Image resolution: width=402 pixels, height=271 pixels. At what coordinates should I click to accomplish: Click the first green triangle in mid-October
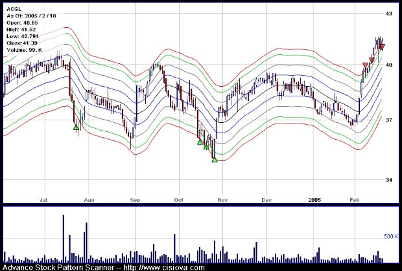coord(200,142)
